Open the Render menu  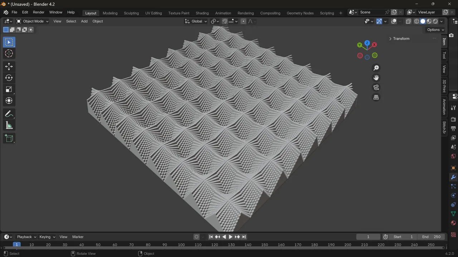38,12
